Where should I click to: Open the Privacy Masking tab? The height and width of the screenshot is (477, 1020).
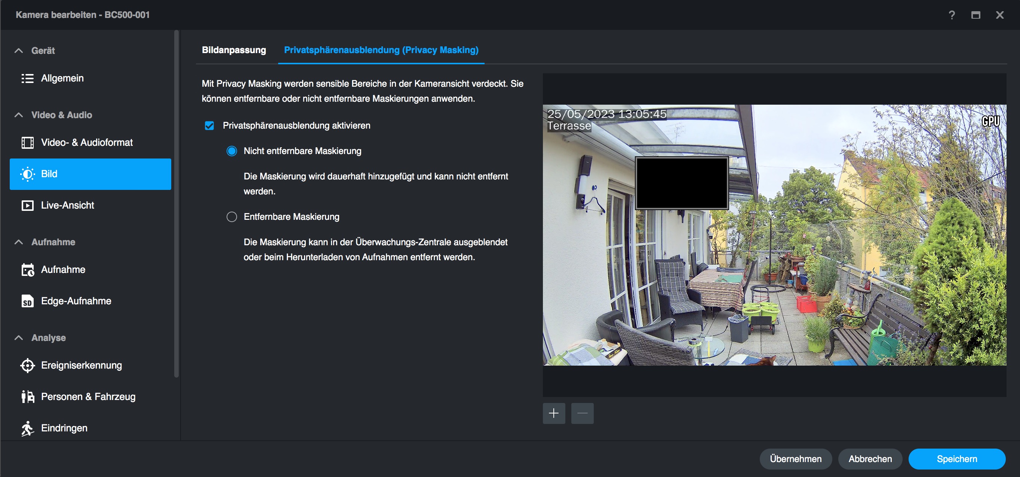381,50
